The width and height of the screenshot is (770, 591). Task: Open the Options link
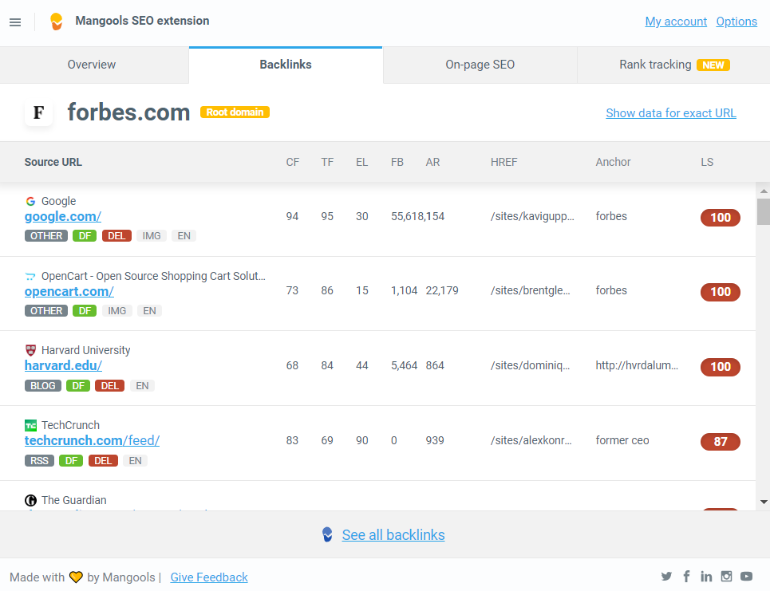pos(736,22)
